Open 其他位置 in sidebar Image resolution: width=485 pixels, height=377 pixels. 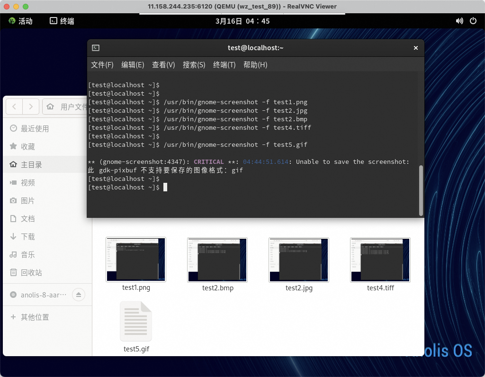coord(35,317)
